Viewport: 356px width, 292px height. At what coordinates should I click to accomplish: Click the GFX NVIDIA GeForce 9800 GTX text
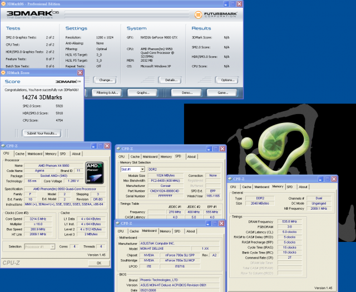(159, 37)
